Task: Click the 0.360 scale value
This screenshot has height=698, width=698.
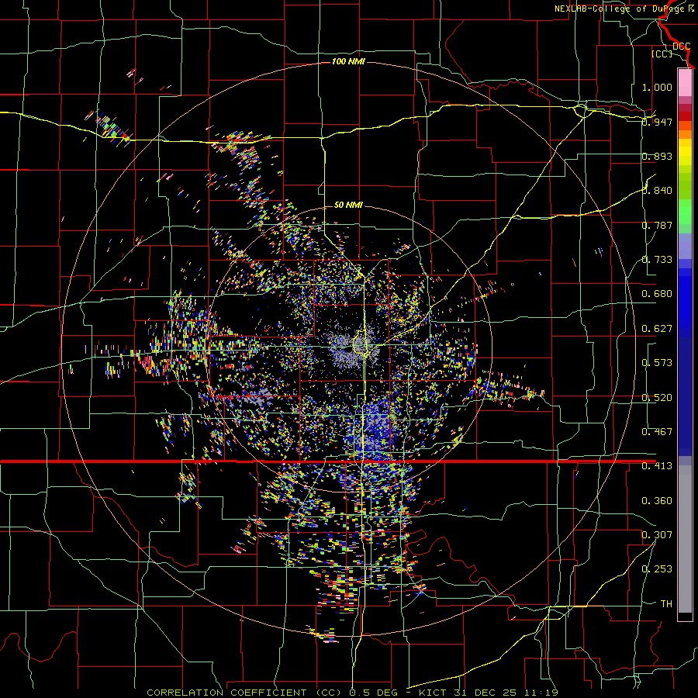Action: [657, 501]
